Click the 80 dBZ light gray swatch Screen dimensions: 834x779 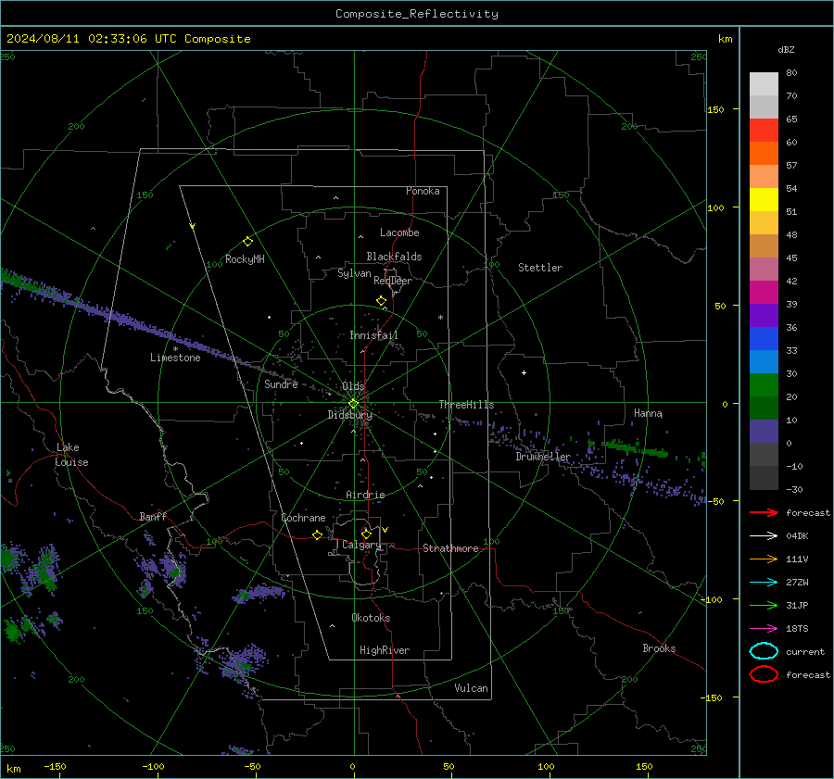pyautogui.click(x=764, y=83)
